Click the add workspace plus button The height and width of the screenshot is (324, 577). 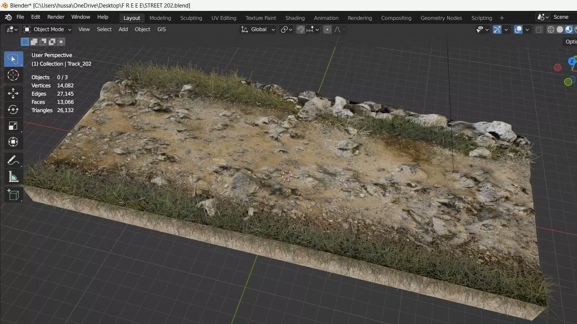click(502, 18)
